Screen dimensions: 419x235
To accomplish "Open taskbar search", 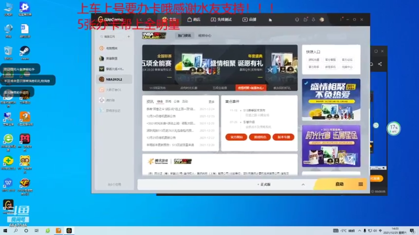I will pos(16,231).
